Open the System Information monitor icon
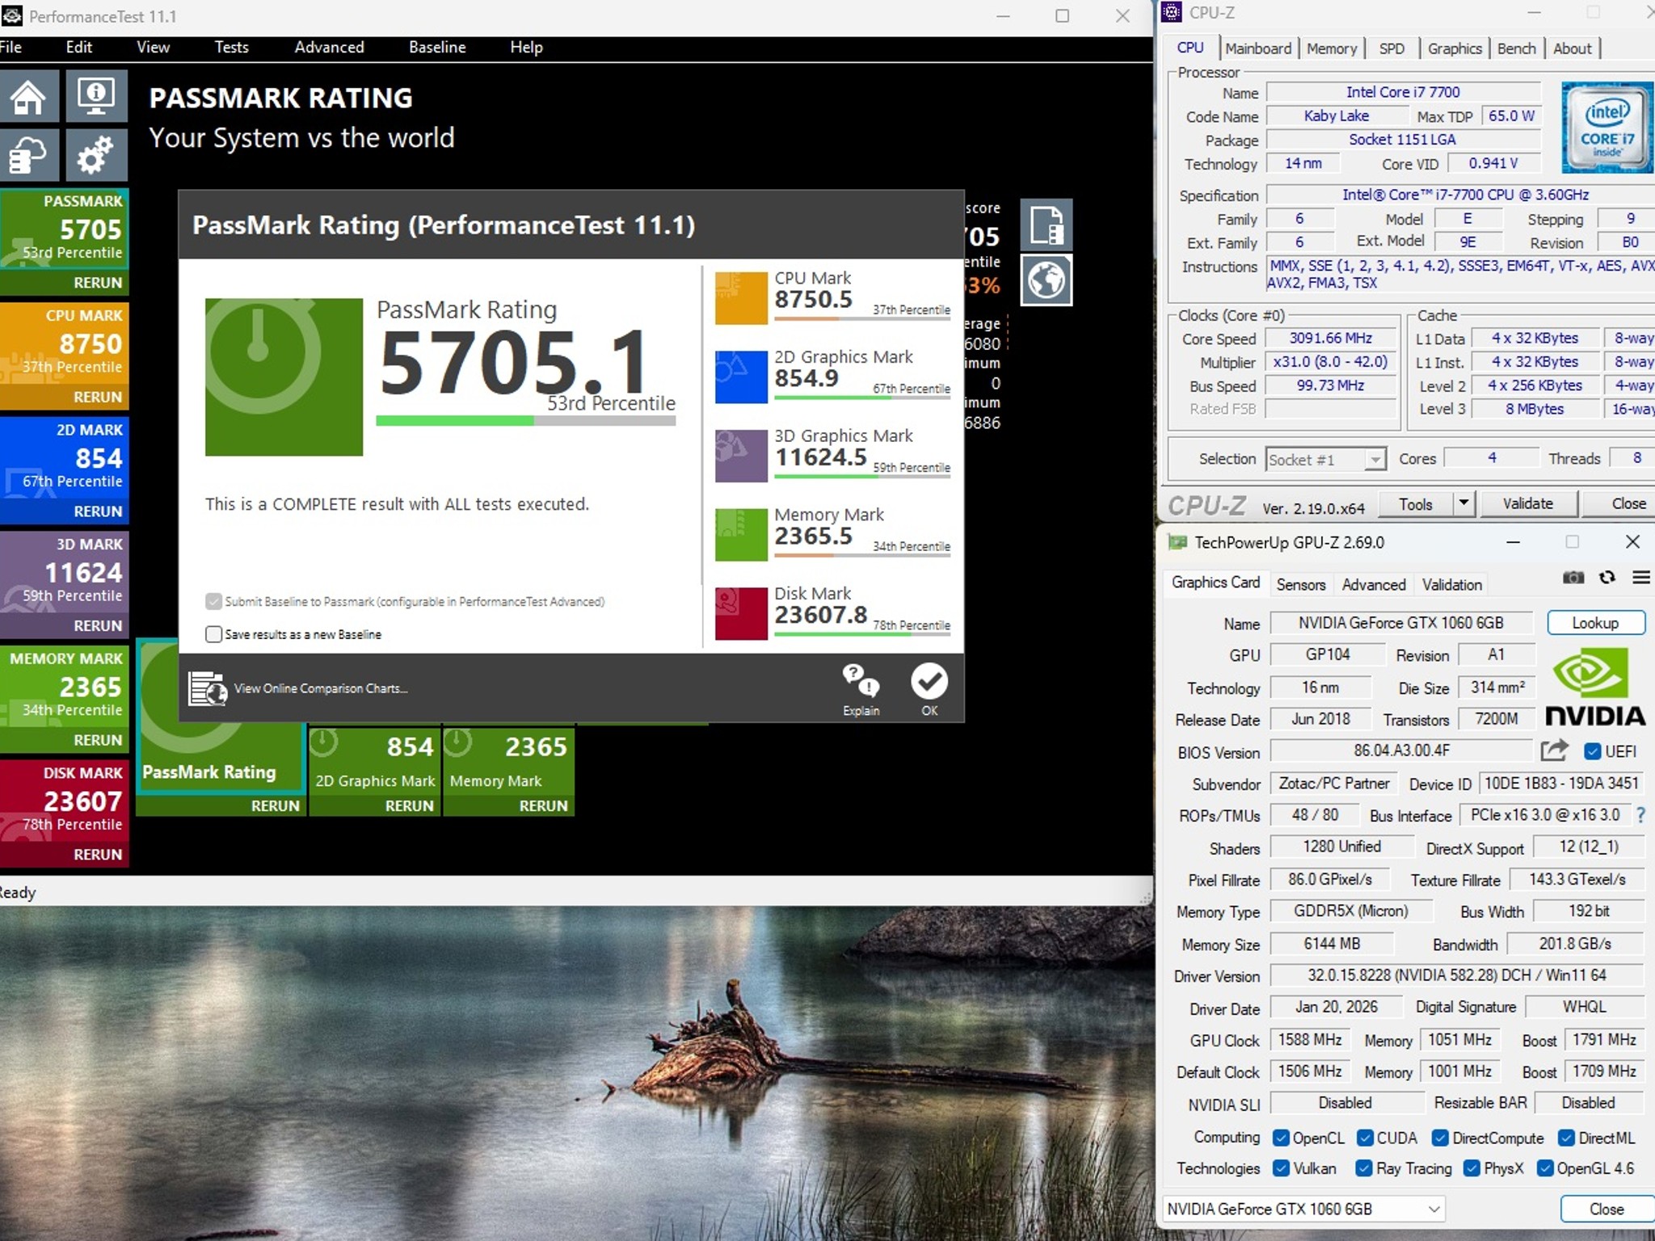The image size is (1655, 1241). 96,96
